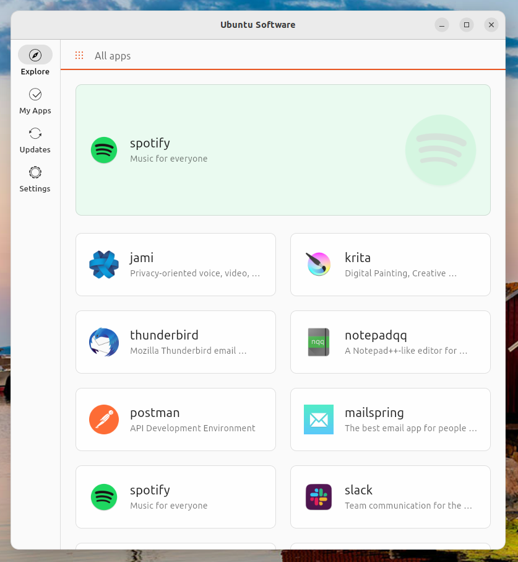
Task: Open spotify title in featured banner
Action: click(x=150, y=143)
